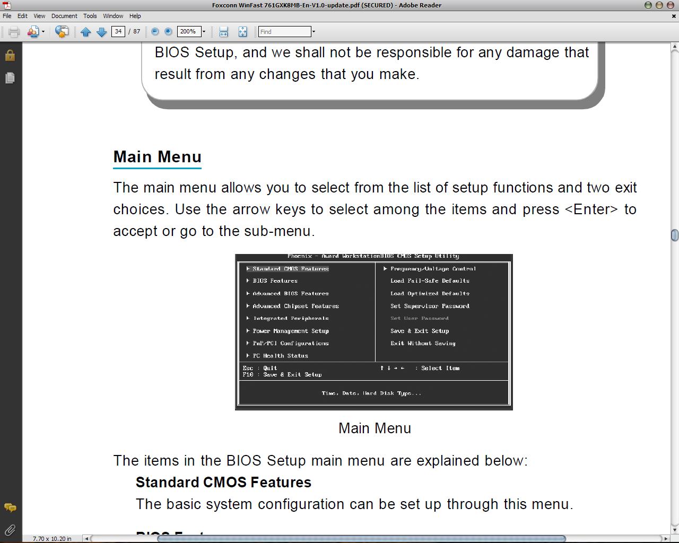Click the horizontal scrollbar right arrow
Image resolution: width=679 pixels, height=543 pixels.
tap(666, 538)
